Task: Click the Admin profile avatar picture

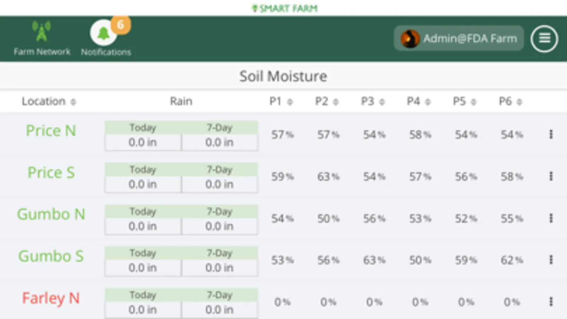Action: (x=410, y=39)
